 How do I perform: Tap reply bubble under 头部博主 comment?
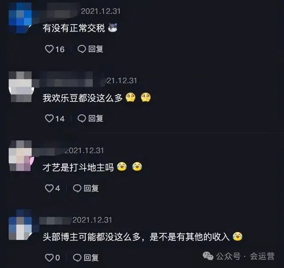tap(77, 258)
